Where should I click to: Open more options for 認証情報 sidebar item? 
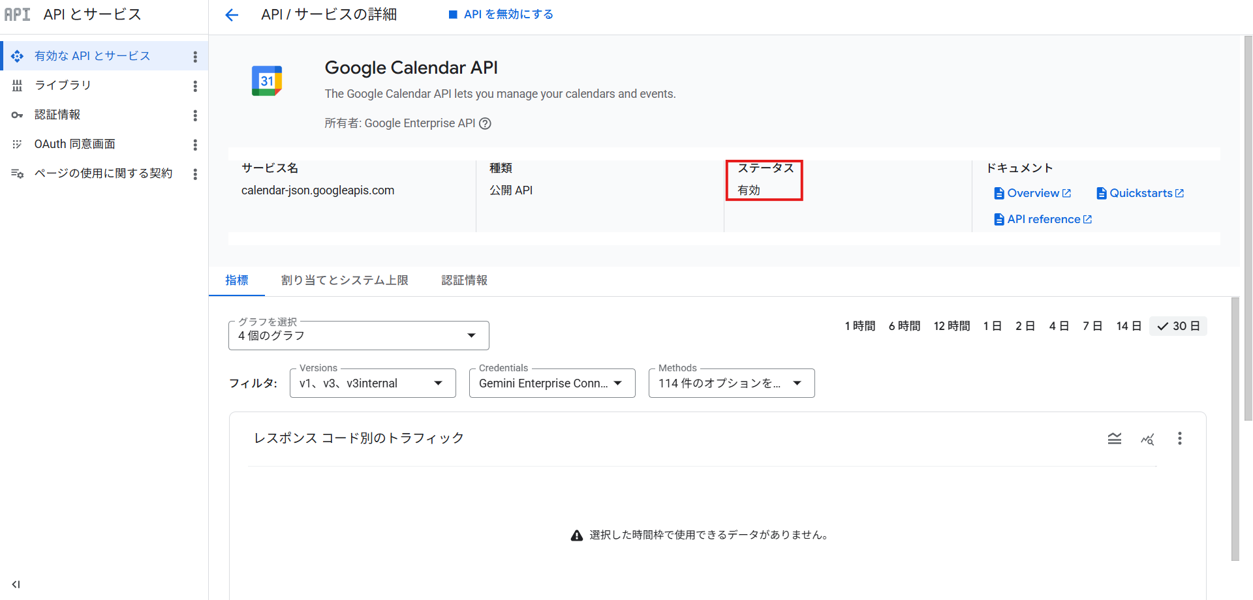click(x=195, y=115)
